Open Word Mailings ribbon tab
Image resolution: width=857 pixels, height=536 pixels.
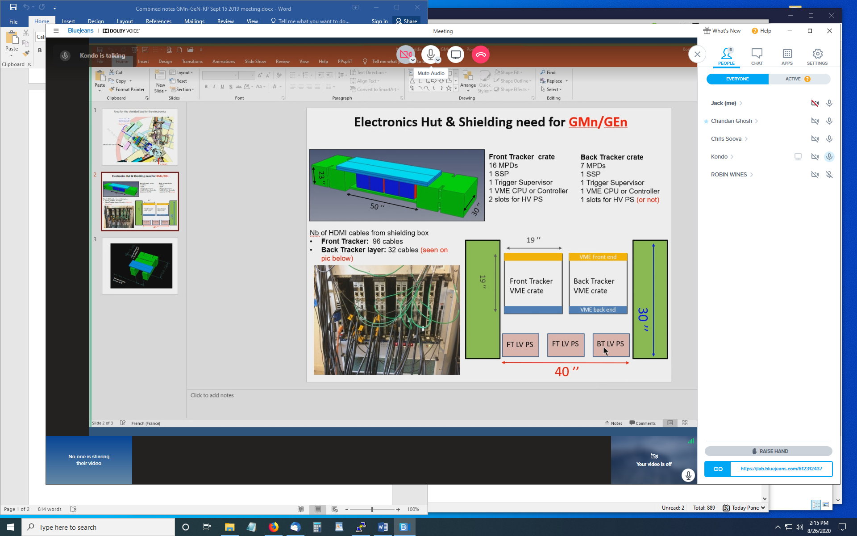click(x=194, y=21)
